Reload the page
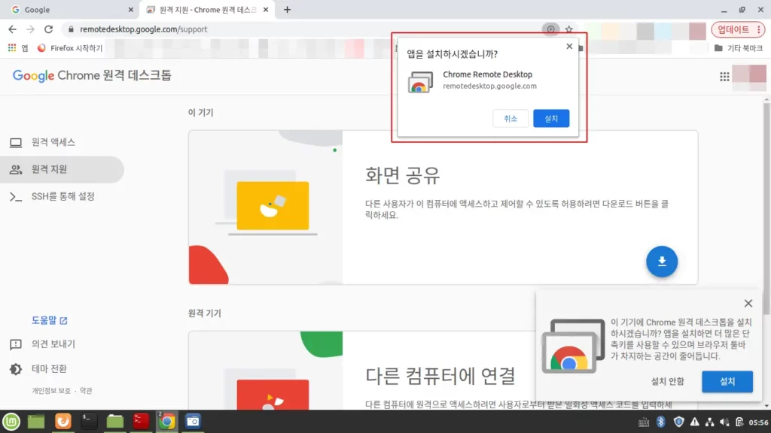The width and height of the screenshot is (771, 433). click(48, 29)
